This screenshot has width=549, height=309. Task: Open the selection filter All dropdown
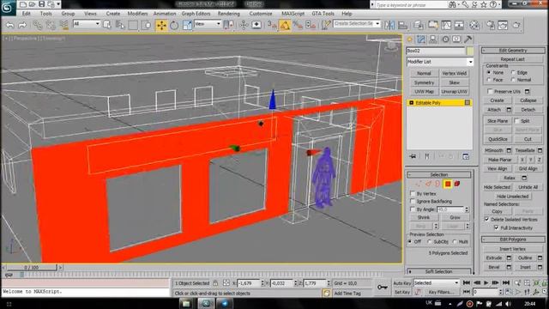point(87,24)
